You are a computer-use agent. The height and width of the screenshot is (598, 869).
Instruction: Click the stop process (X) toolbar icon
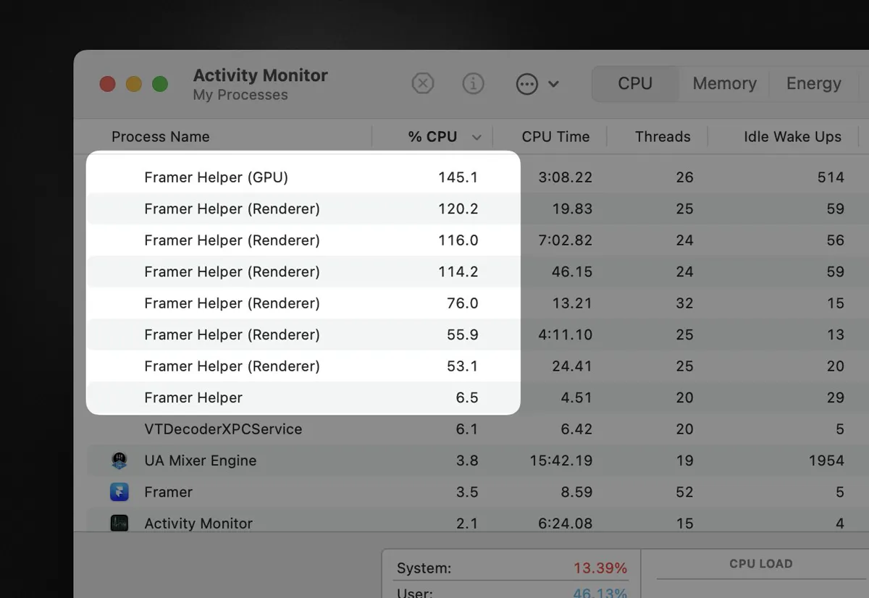click(x=423, y=84)
